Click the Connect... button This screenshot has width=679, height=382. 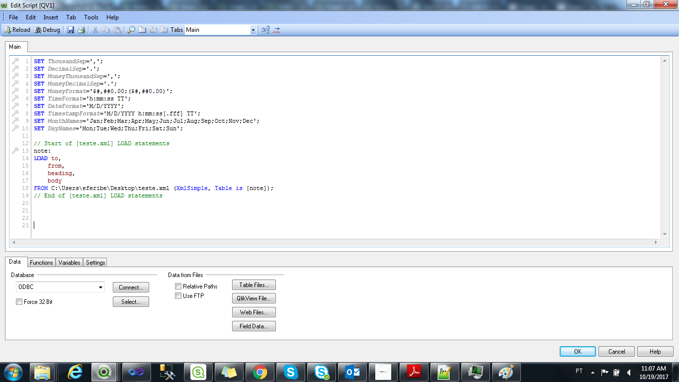[131, 287]
